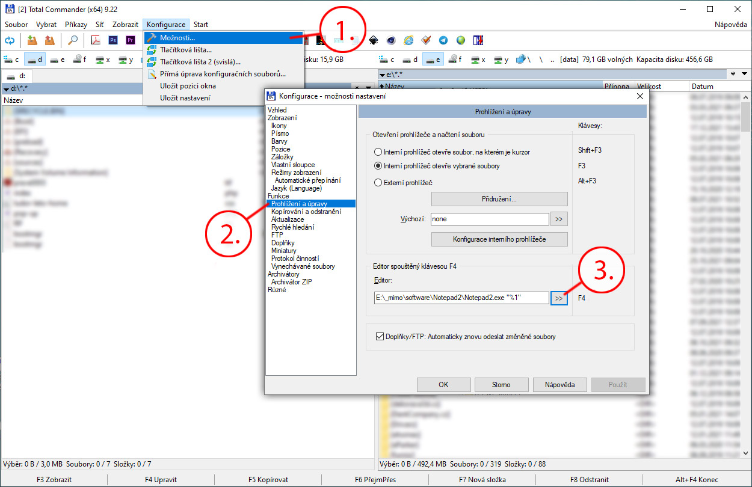Launch Inkscape from the toolbar icon
The width and height of the screenshot is (752, 487).
374,40
